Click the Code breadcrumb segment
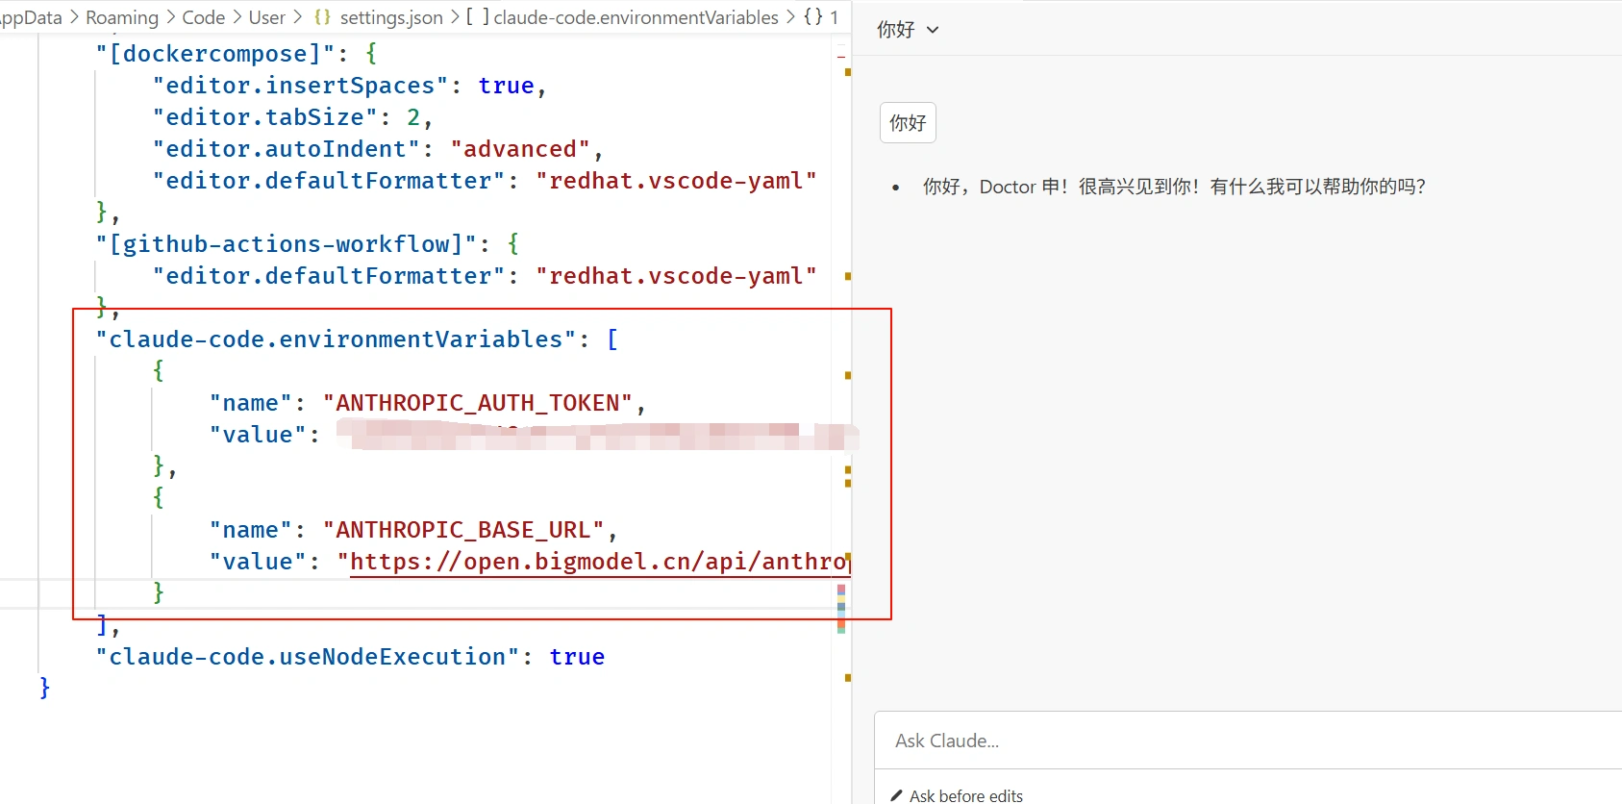 tap(203, 17)
